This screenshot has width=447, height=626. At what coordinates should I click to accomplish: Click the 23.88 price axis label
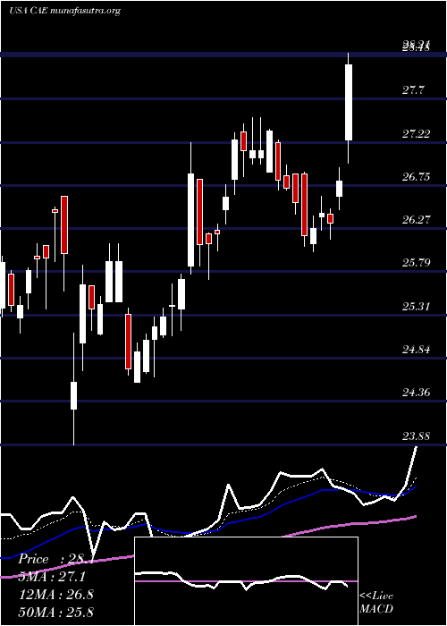tap(416, 436)
